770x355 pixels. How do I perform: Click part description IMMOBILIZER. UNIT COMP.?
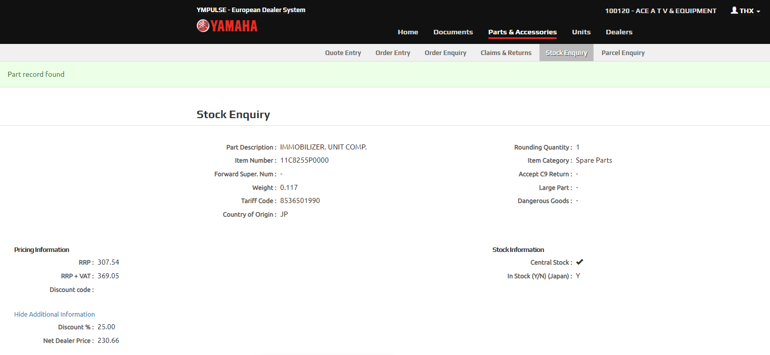(324, 147)
